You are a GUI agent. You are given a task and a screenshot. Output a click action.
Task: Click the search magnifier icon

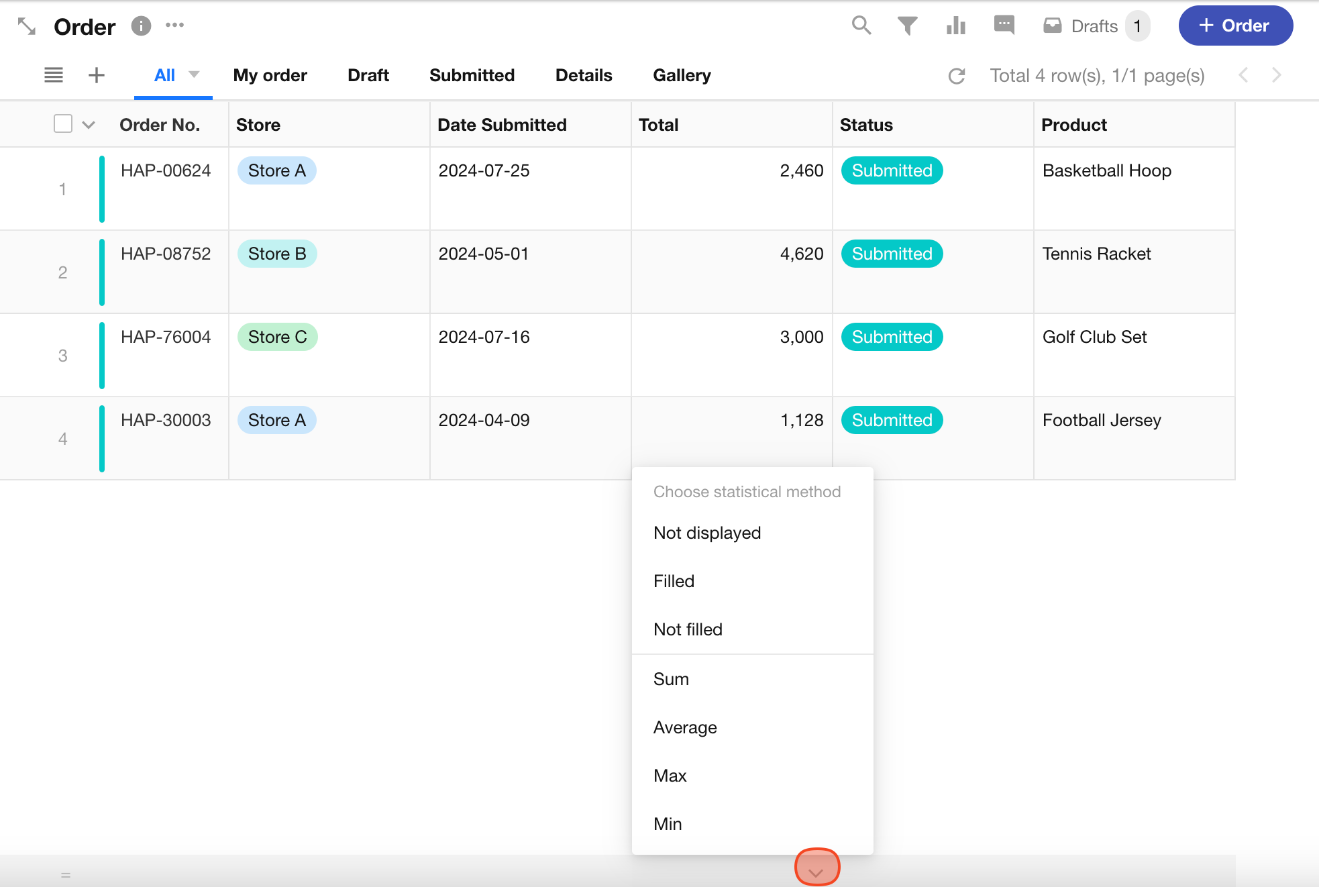[861, 25]
